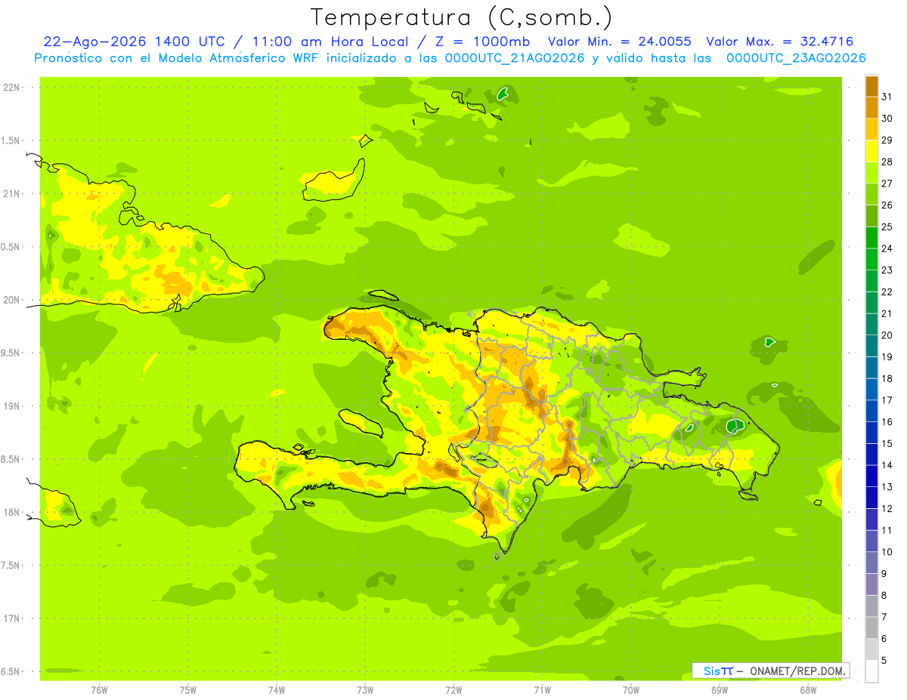This screenshot has width=907, height=700.
Task: Click the latitude label "17N"
Action: click(11, 618)
